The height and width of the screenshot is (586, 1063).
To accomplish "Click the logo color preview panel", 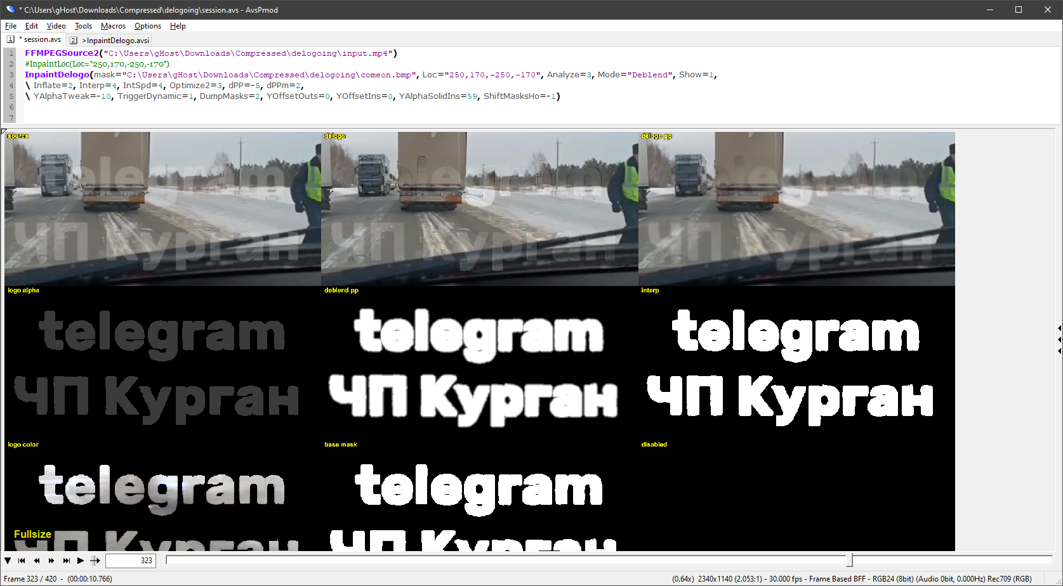I will pos(162,496).
